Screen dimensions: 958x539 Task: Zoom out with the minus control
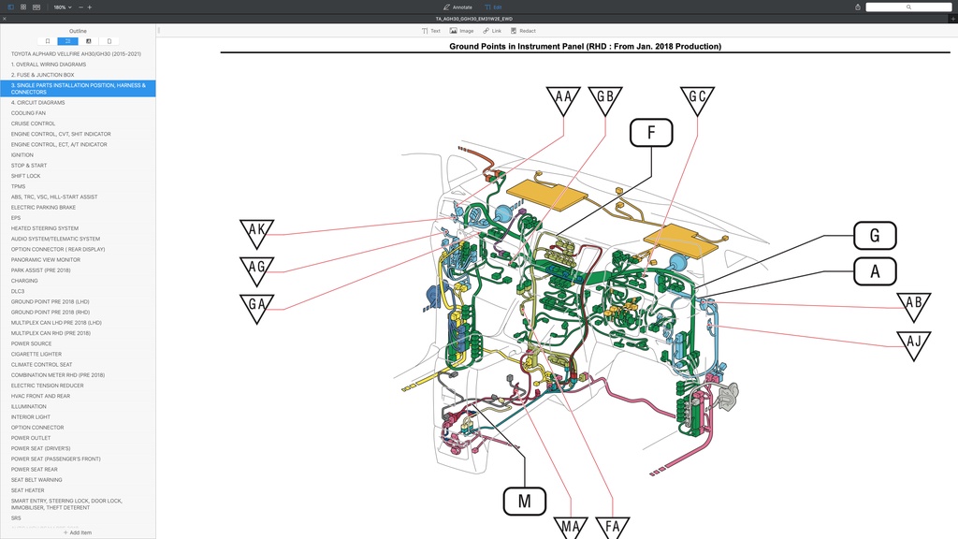(x=80, y=7)
